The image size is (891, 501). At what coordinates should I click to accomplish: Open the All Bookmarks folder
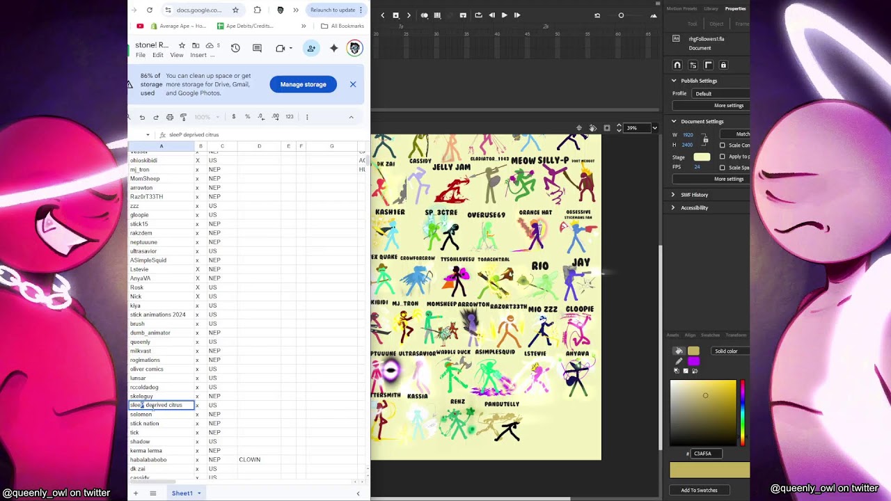point(342,26)
